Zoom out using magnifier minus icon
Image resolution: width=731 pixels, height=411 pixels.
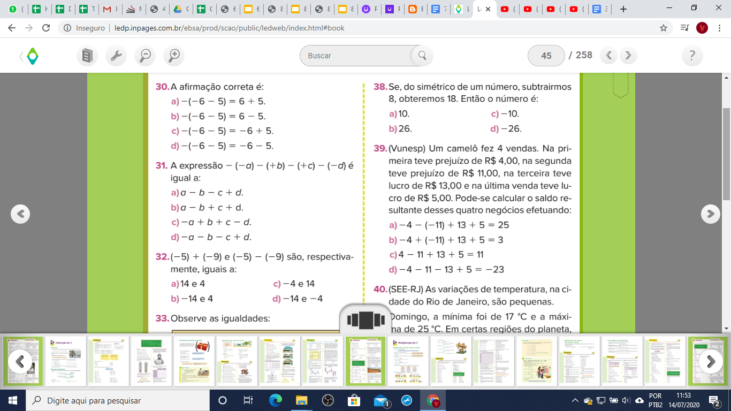[x=145, y=55]
